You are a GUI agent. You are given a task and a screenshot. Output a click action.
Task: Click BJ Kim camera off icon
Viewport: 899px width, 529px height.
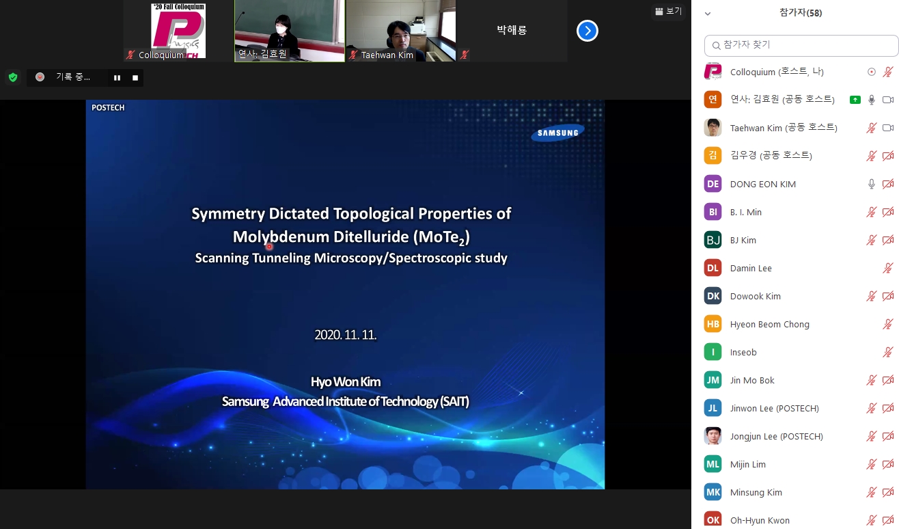click(888, 240)
